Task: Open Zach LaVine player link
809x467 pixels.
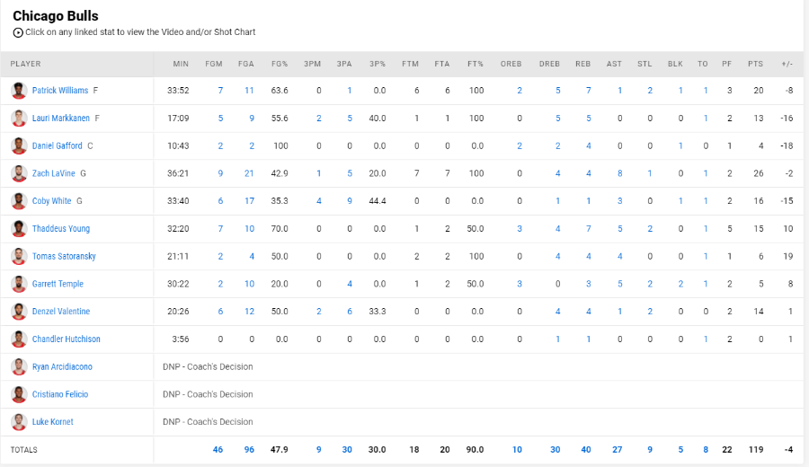Action: (x=54, y=173)
